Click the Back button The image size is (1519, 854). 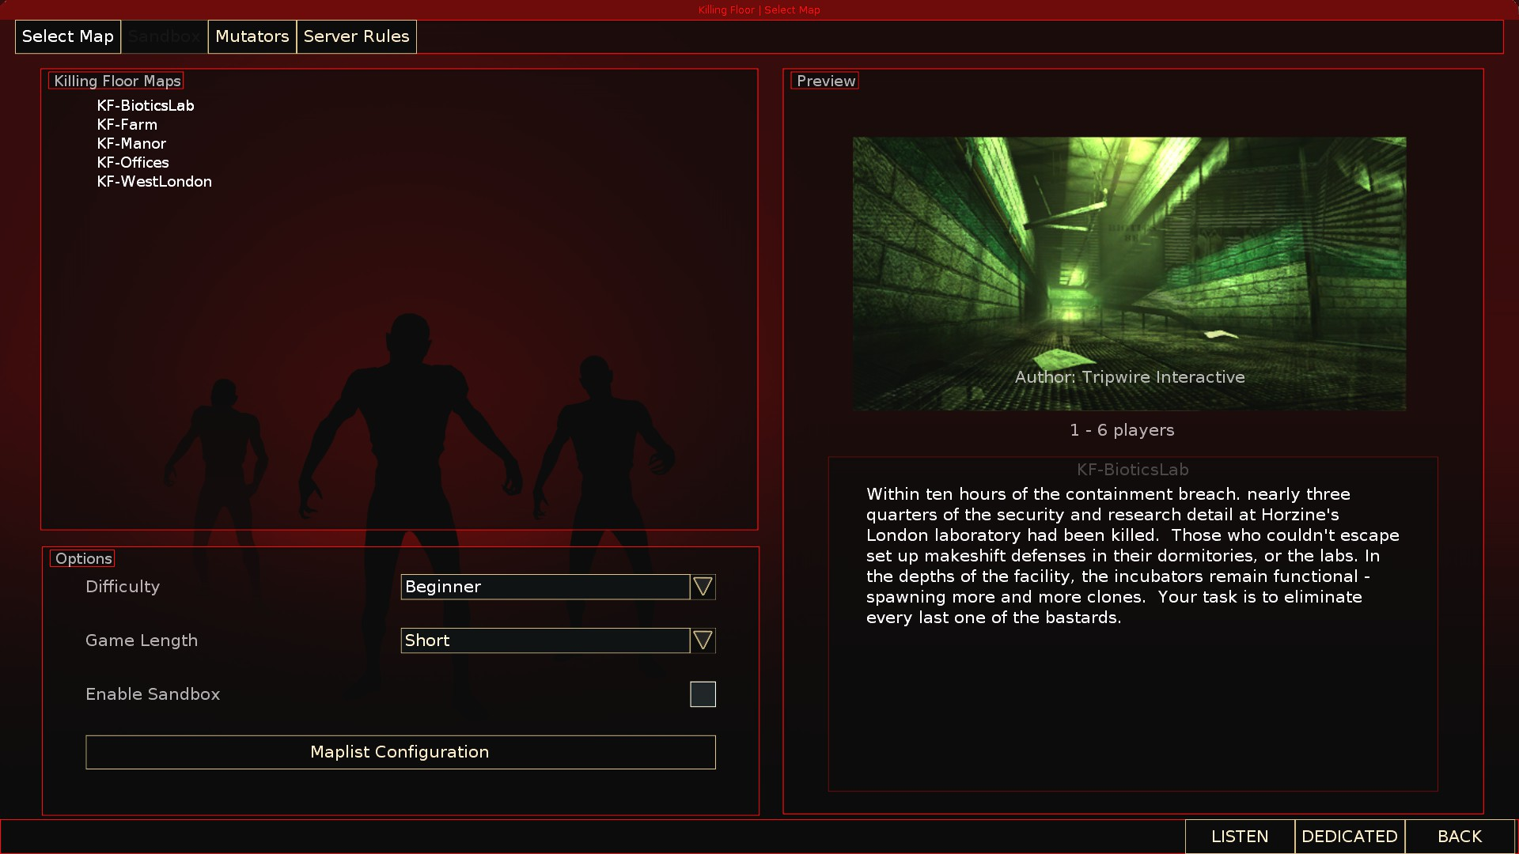point(1460,837)
